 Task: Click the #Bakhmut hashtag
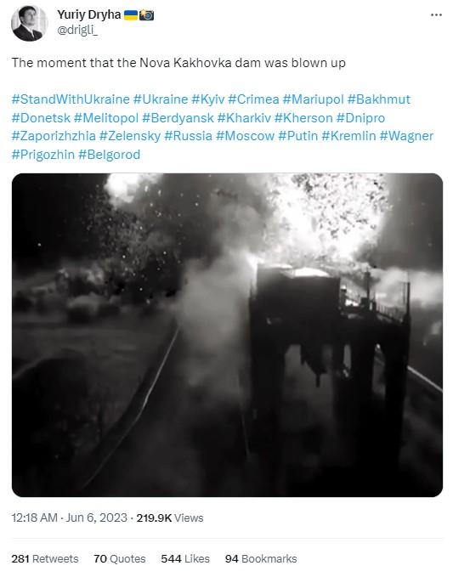click(x=379, y=99)
